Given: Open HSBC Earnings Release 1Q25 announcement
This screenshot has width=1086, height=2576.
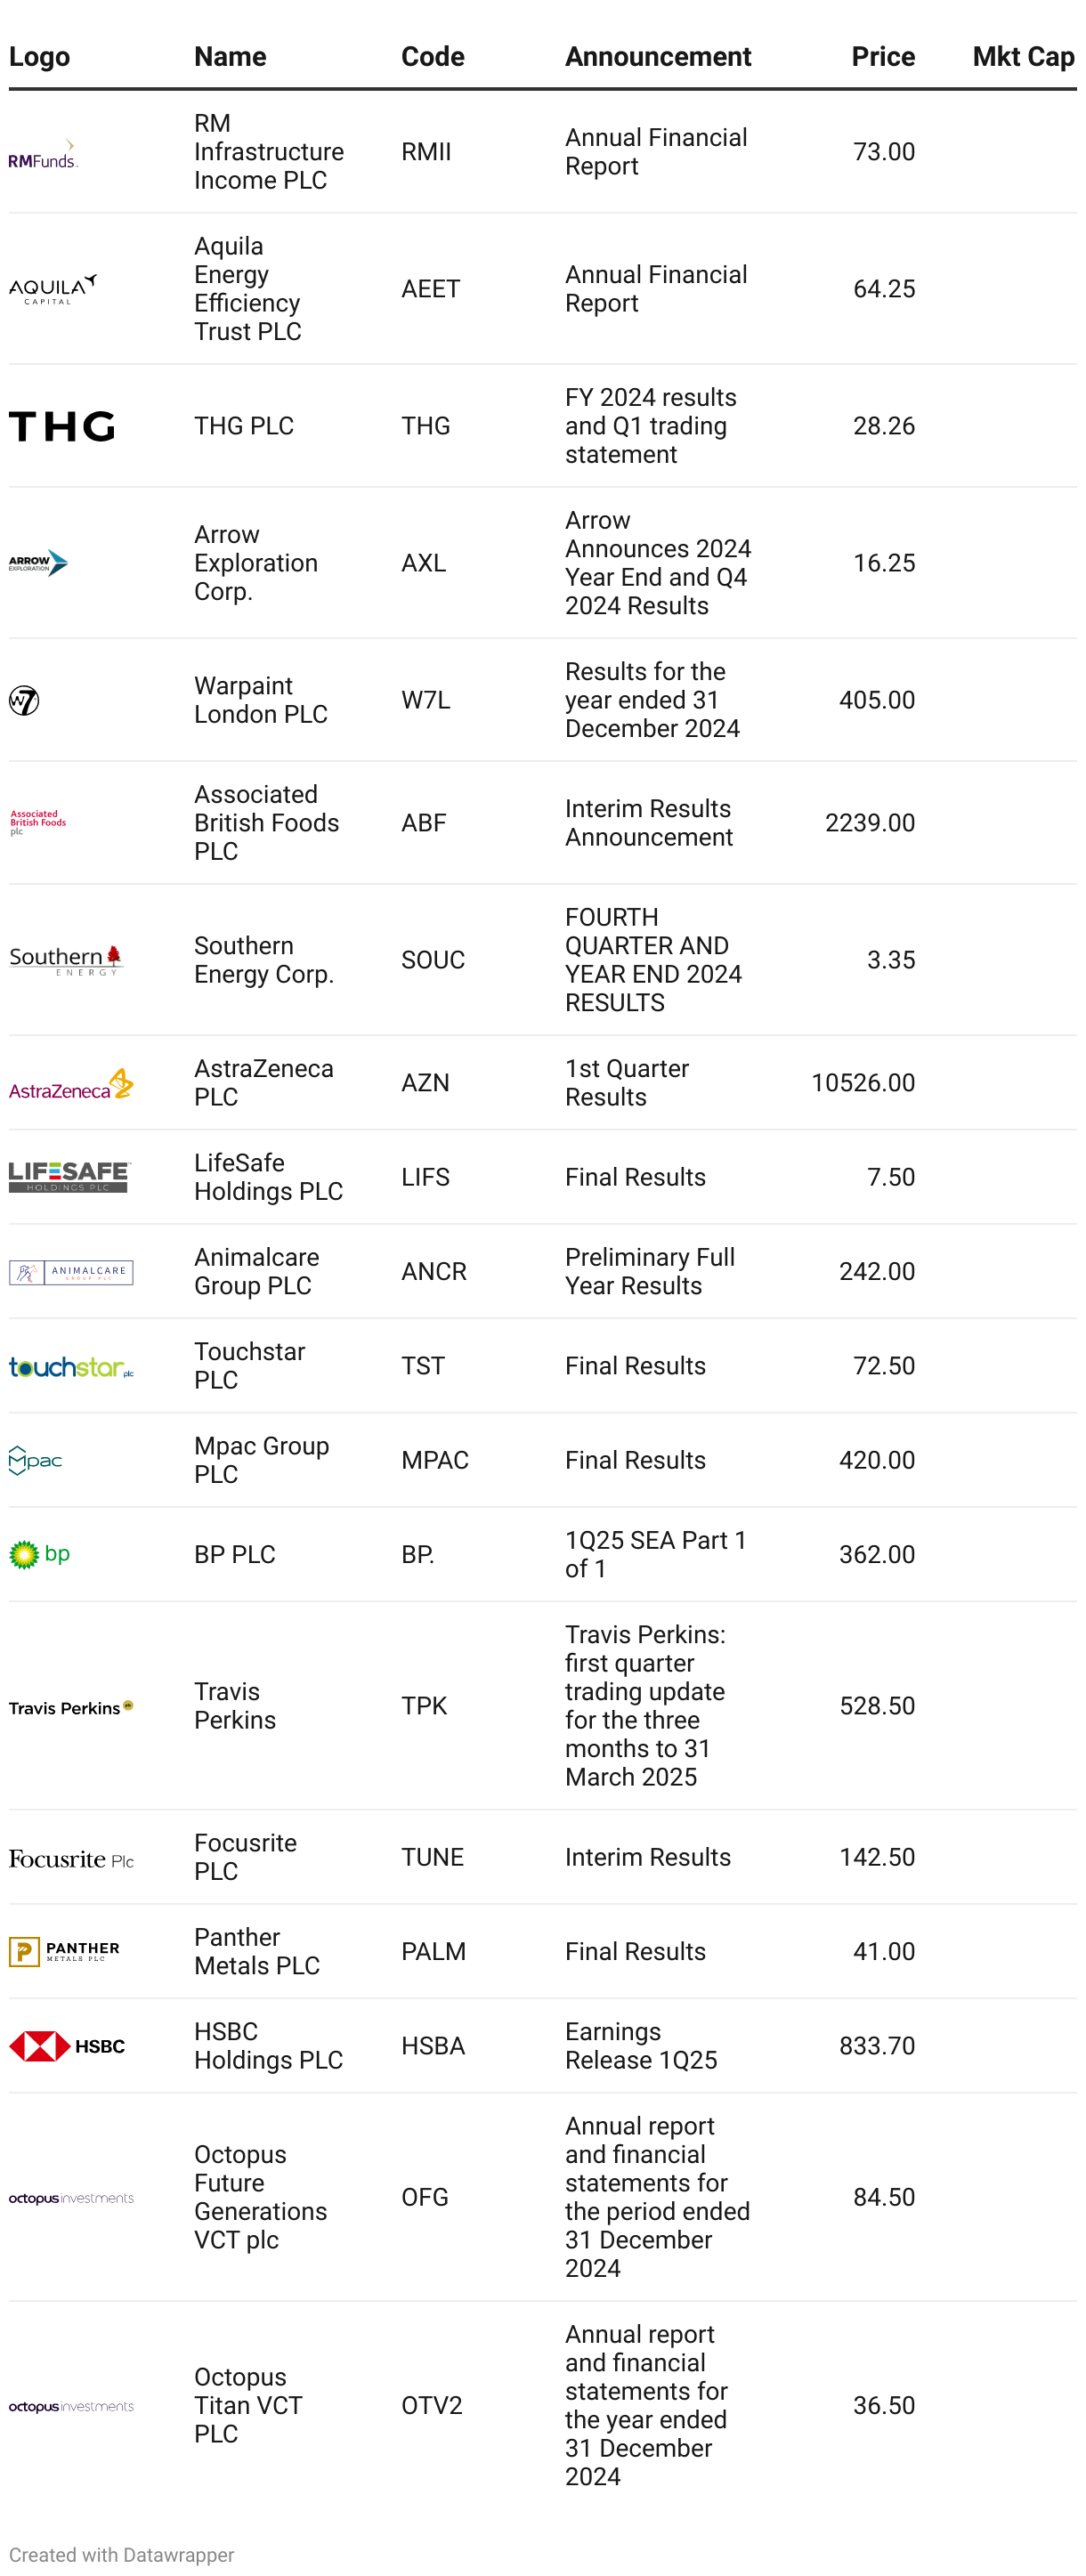Looking at the screenshot, I should 640,2046.
